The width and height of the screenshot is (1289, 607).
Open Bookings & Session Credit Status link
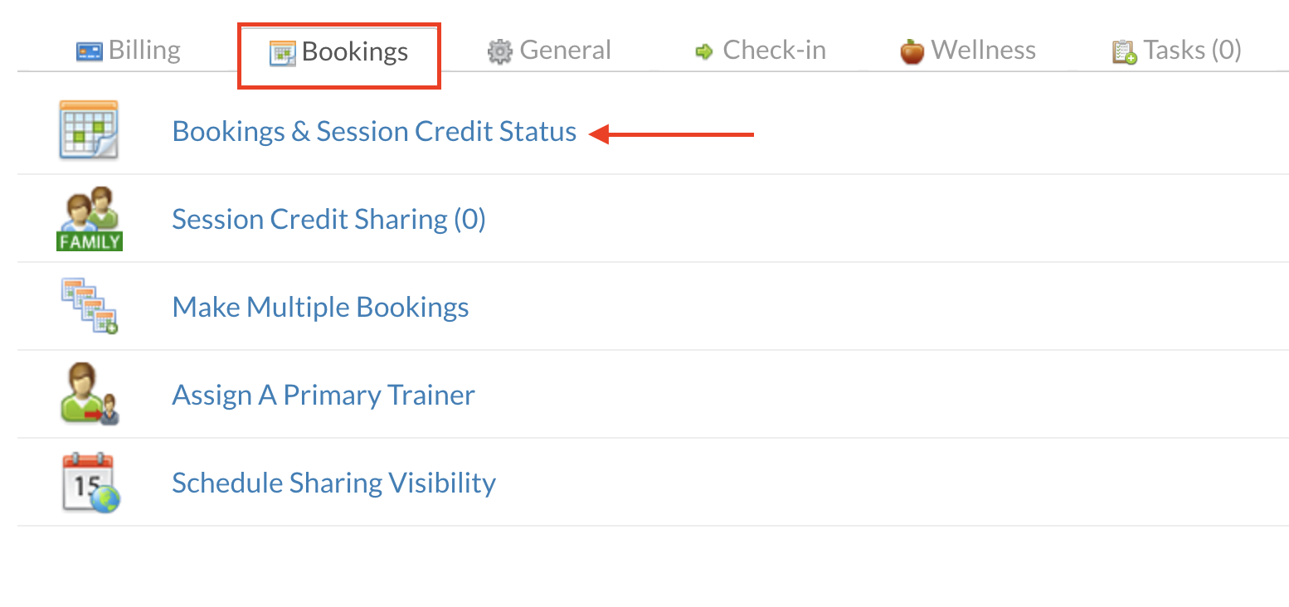pos(374,132)
